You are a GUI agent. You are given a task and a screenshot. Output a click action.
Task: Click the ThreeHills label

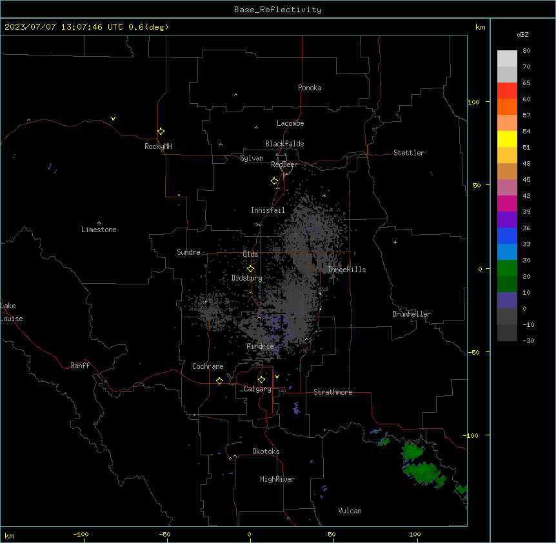click(x=346, y=270)
